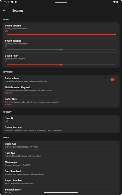Tap the battery status icon
This screenshot has height=195, width=122.
(x=117, y=2)
